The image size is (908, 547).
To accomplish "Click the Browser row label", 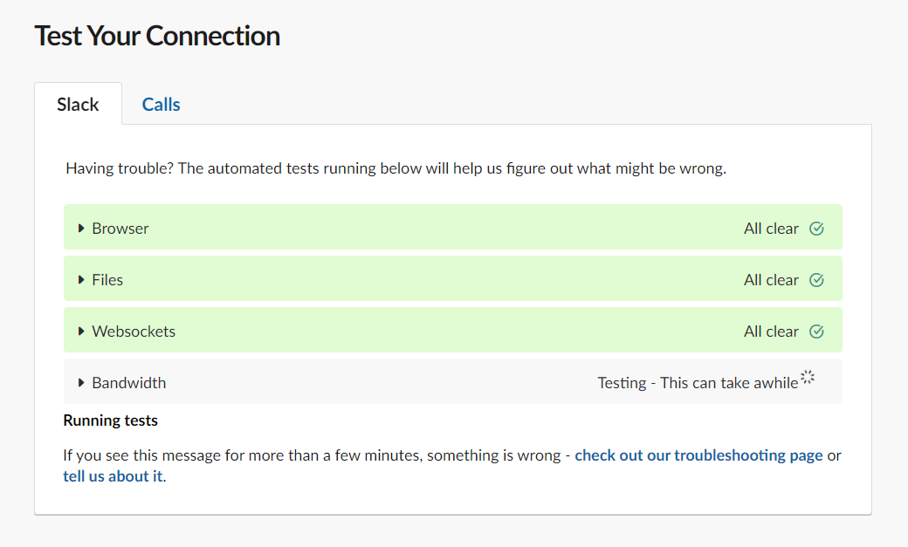I will (x=120, y=229).
